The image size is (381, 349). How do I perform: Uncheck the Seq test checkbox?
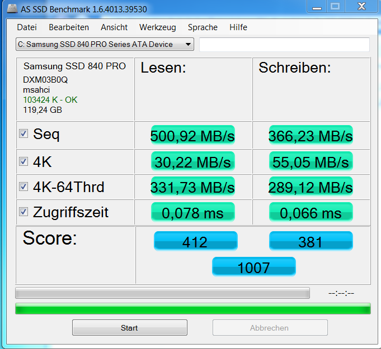tap(23, 133)
